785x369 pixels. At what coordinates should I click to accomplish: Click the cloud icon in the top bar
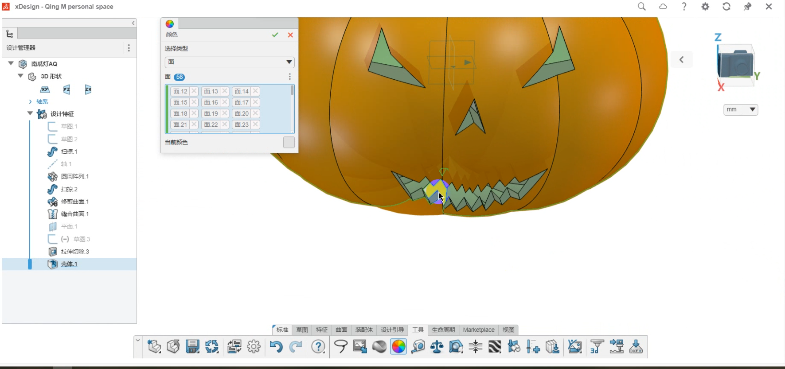coord(663,7)
